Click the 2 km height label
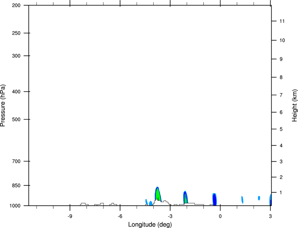 [x=281, y=177]
